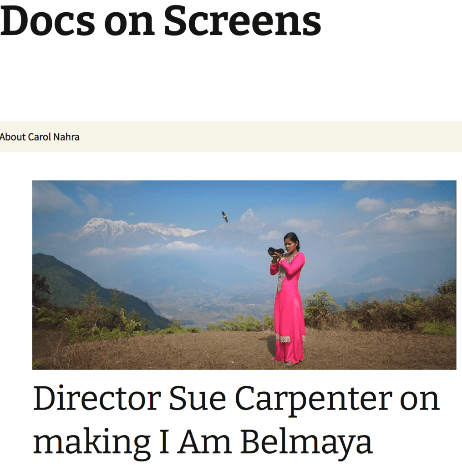Click the Docs on Screens site title
Viewport: 462px width, 466px height.
160,21
